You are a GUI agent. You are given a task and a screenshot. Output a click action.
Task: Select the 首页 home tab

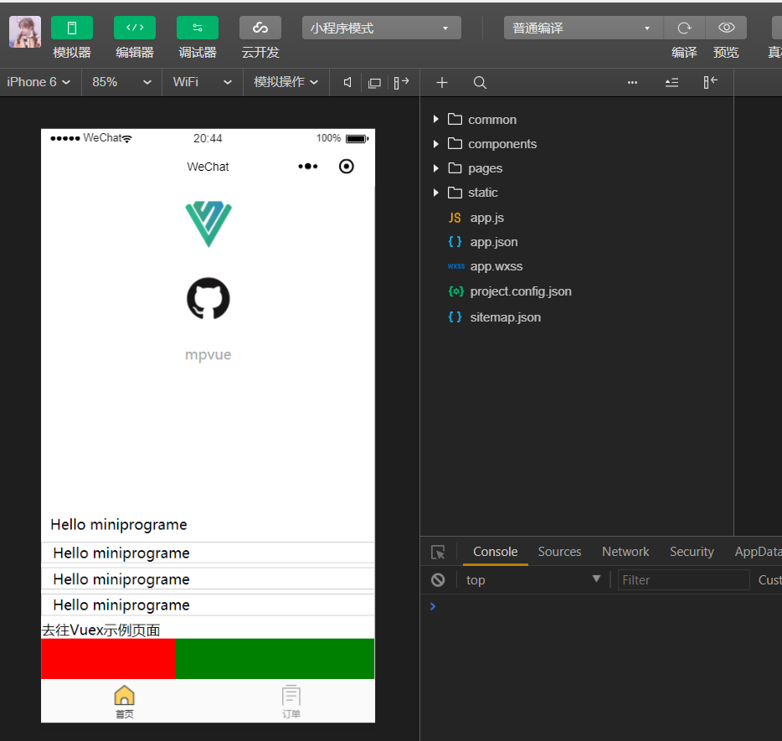124,702
